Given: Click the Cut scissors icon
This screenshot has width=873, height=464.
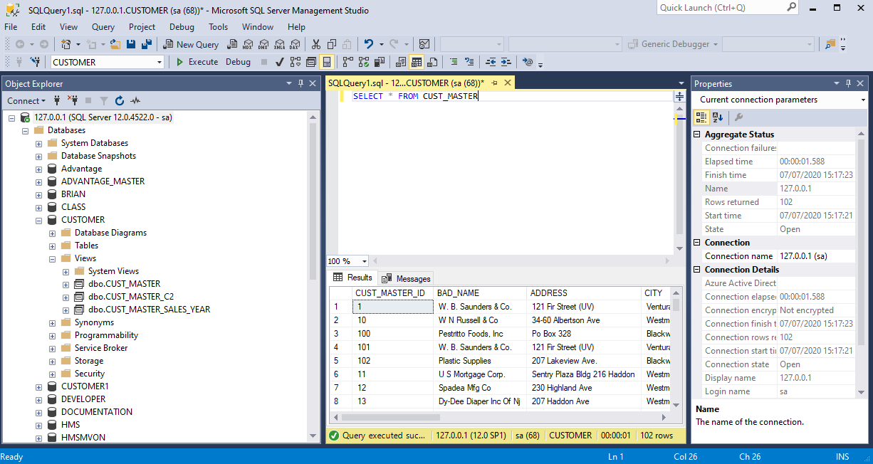Looking at the screenshot, I should point(315,44).
